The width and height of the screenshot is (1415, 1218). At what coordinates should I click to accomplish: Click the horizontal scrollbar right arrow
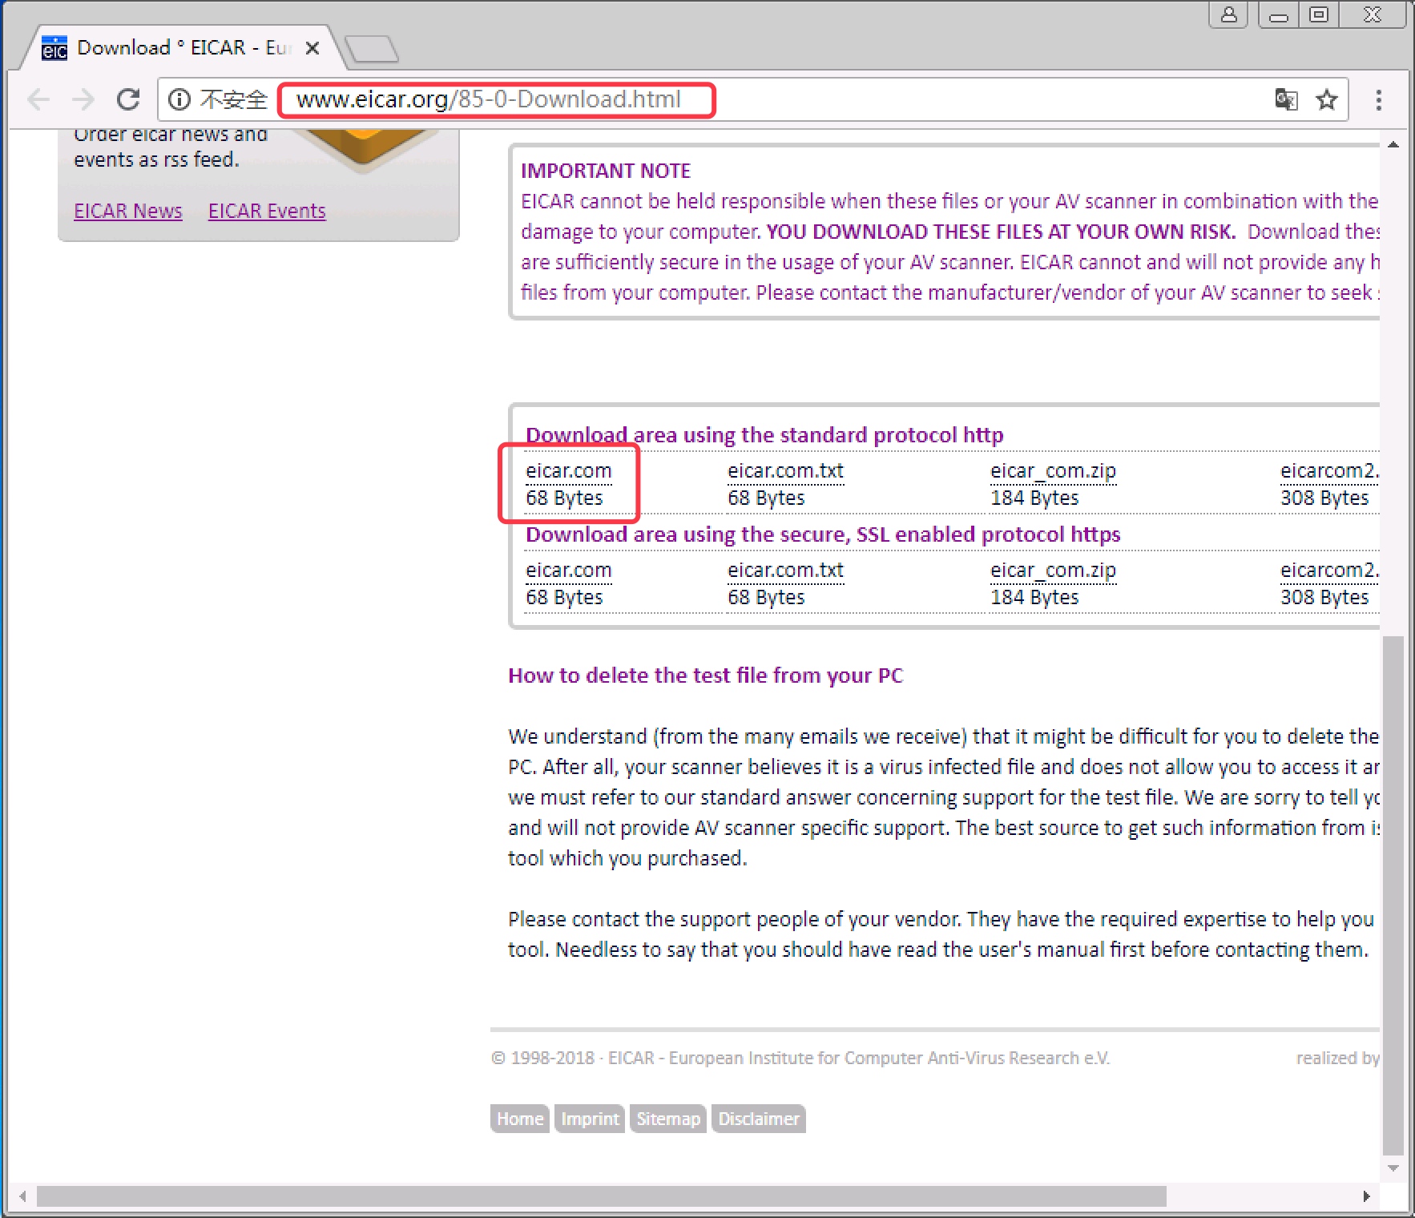(1366, 1196)
